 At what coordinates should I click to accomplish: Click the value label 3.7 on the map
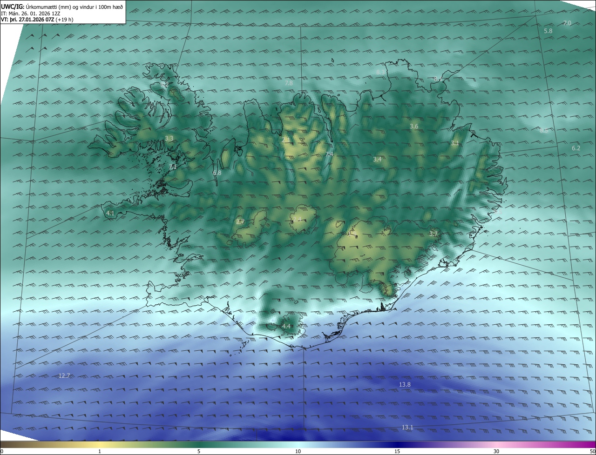433,234
